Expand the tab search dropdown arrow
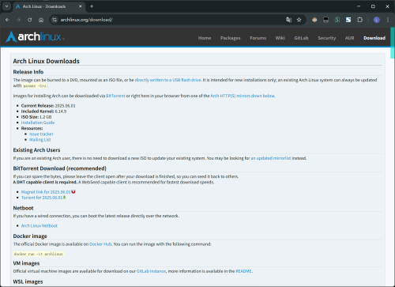Image resolution: width=395 pixels, height=287 pixels. coord(6,6)
